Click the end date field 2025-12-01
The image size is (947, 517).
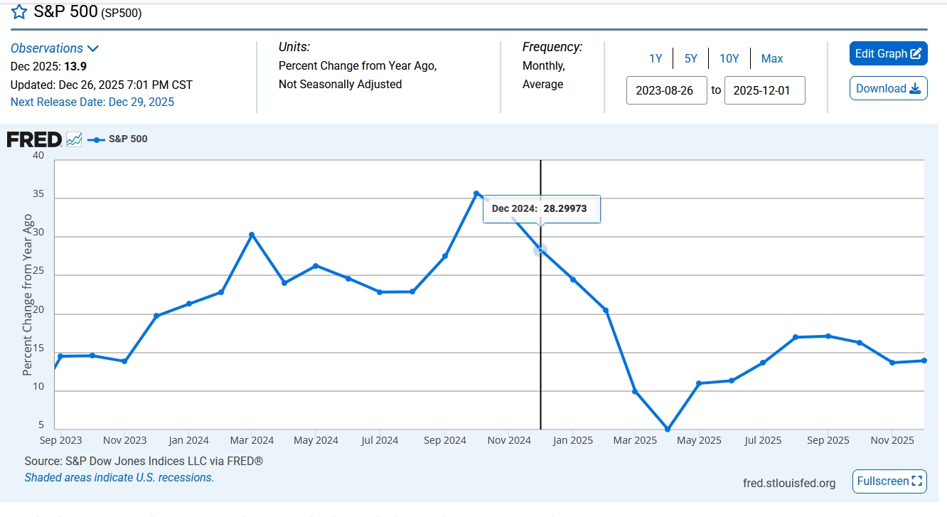764,90
